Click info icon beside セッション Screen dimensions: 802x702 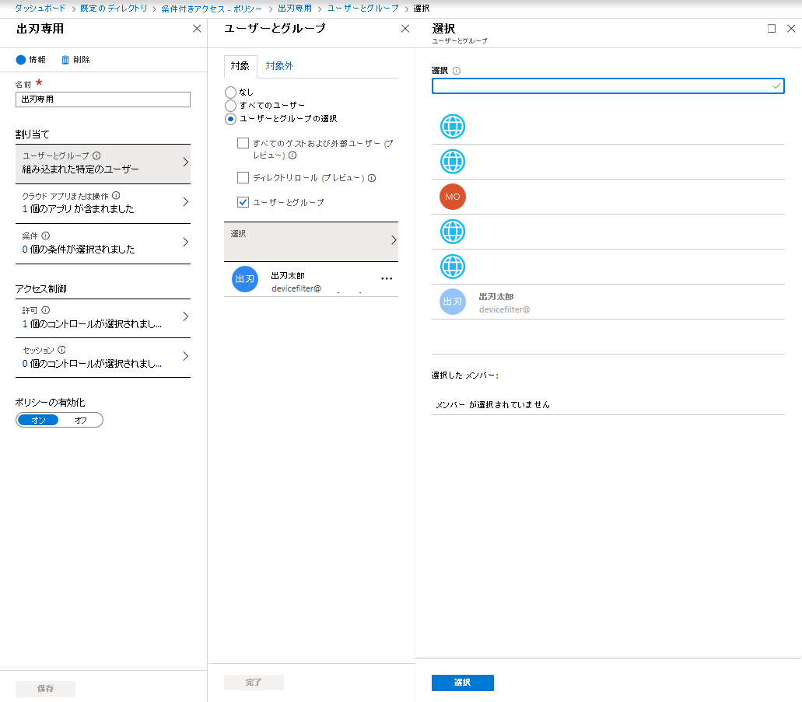pos(62,350)
